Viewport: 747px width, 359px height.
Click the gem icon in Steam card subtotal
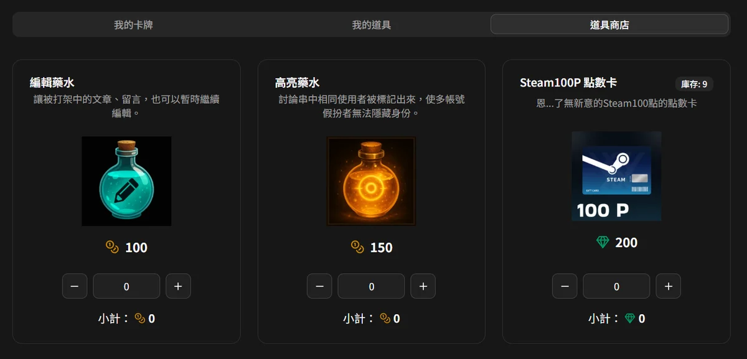[x=630, y=319]
